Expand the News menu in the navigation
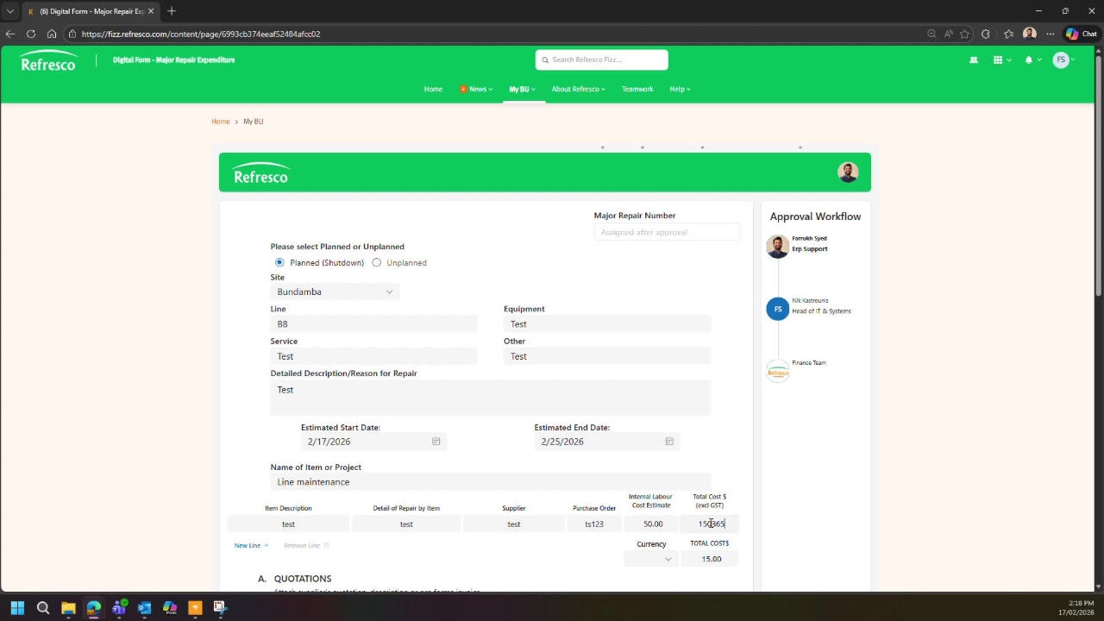The image size is (1104, 621). click(x=476, y=89)
